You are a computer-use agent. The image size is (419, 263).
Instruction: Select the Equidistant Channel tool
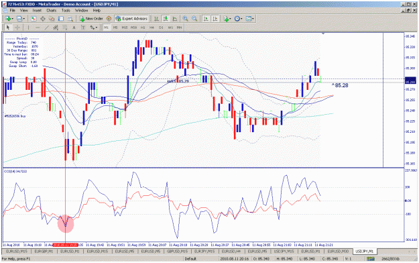coord(56,28)
